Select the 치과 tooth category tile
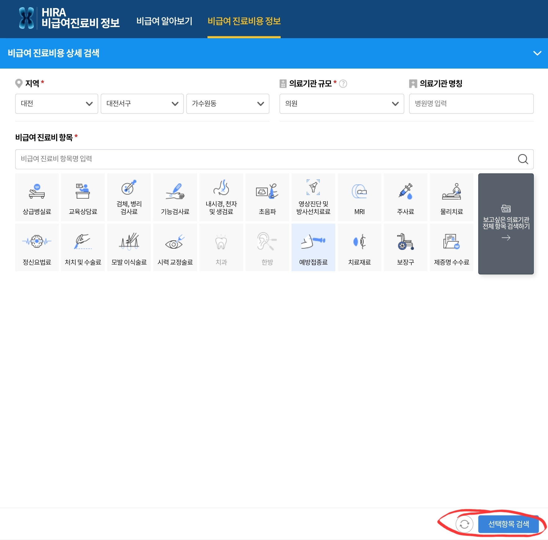 coord(221,248)
